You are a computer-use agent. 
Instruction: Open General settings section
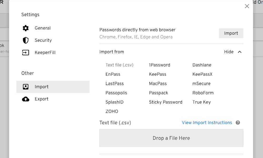coord(43,28)
